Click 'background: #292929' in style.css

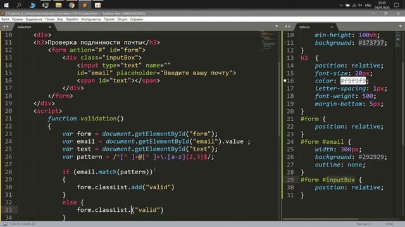click(351, 157)
